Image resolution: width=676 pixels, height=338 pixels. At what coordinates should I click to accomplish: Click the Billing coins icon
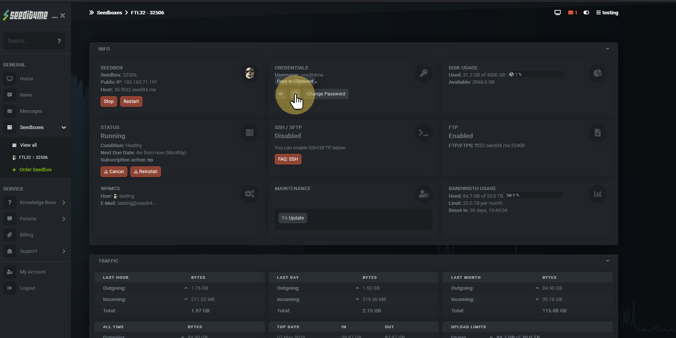(10, 235)
